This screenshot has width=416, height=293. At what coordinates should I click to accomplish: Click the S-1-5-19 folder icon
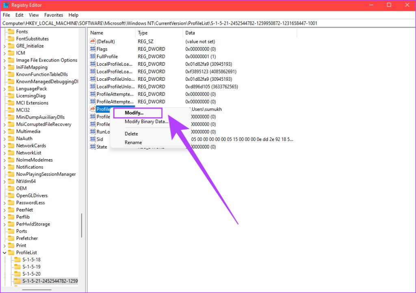17,267
